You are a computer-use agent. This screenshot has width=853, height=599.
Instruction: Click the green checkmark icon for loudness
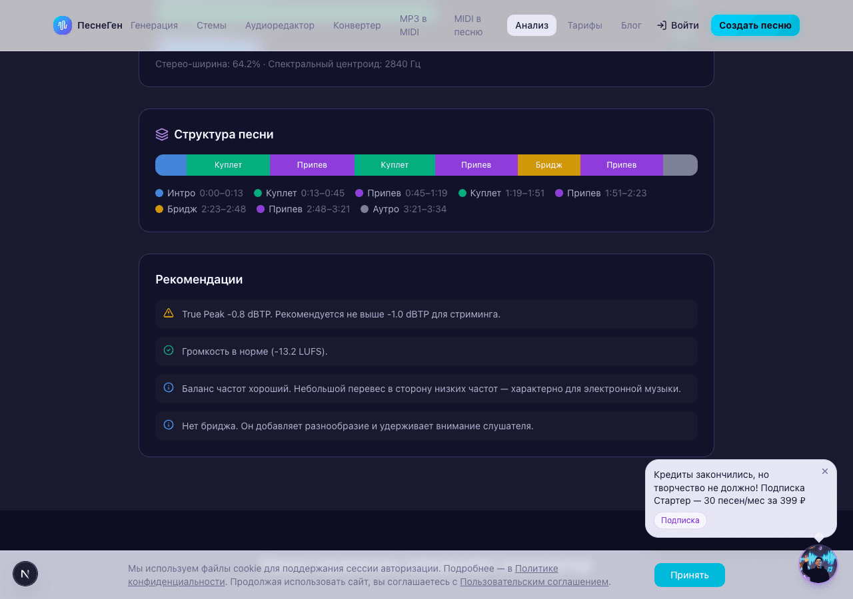pos(169,350)
